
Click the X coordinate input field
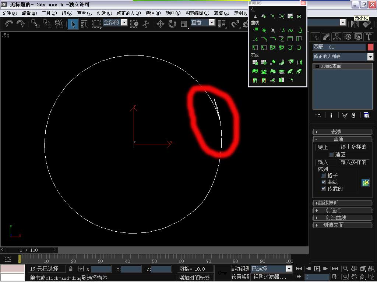[x=101, y=269]
